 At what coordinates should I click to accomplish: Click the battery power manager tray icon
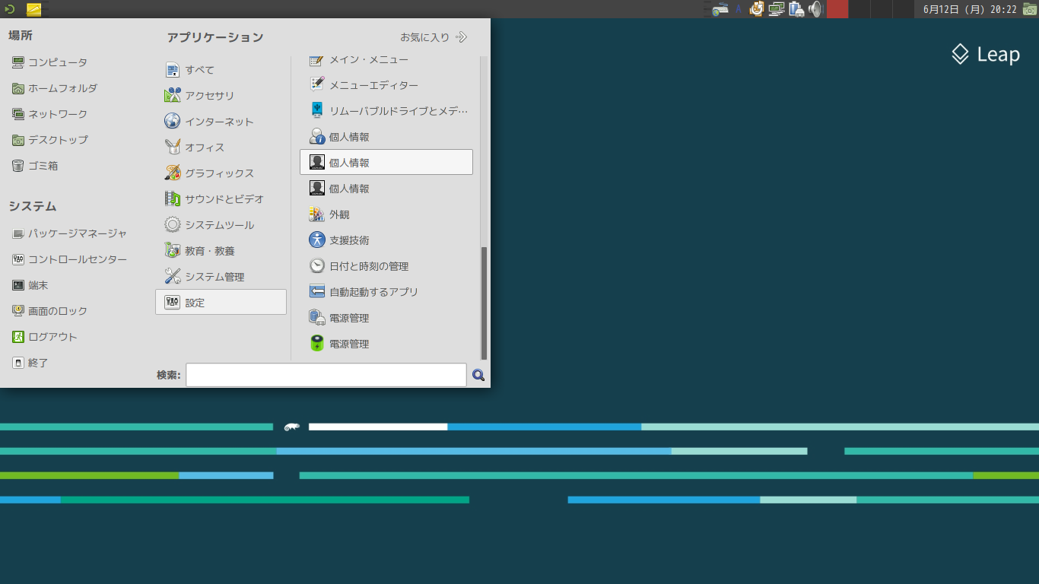796,9
